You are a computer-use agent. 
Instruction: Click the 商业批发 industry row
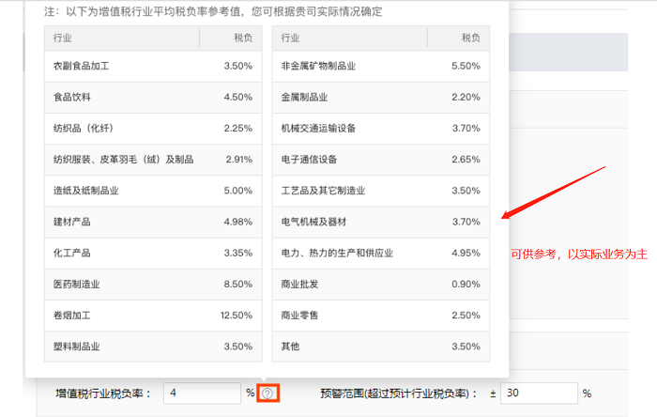point(380,285)
